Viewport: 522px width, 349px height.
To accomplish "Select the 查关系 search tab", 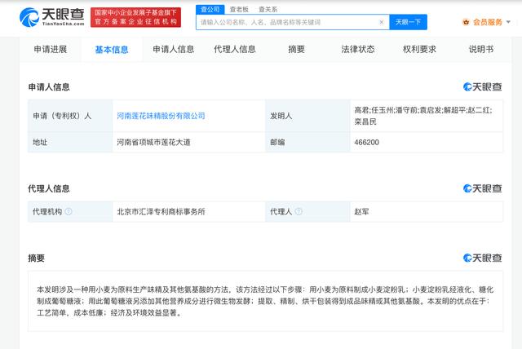I will pos(268,8).
